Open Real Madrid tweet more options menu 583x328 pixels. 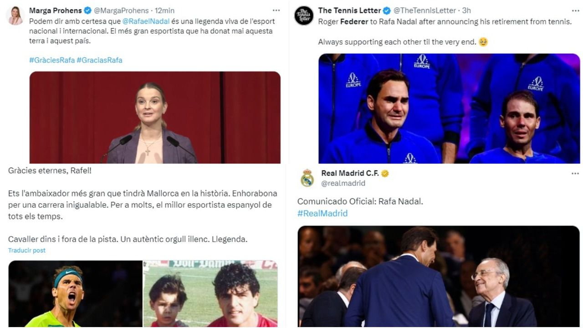tap(575, 174)
